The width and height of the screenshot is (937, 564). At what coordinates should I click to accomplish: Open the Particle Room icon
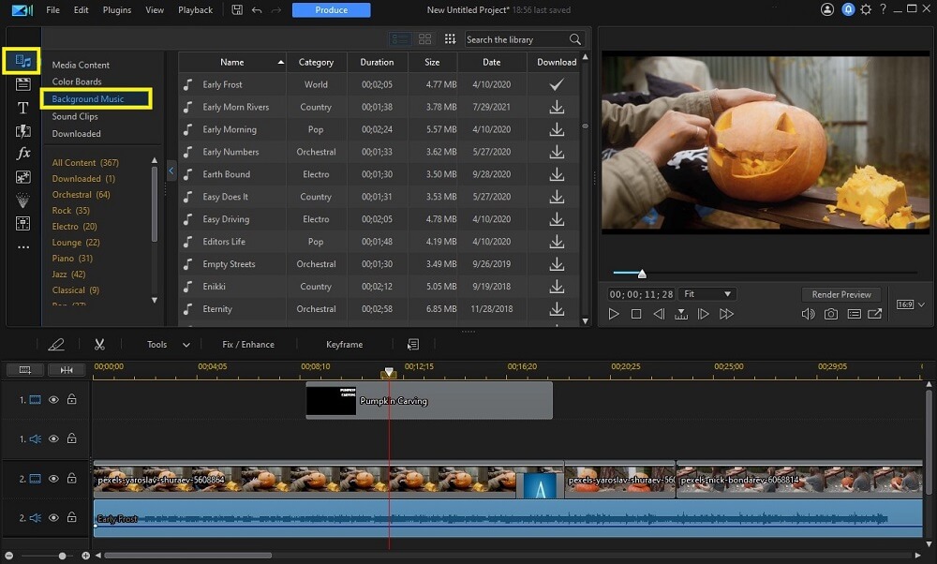click(x=22, y=200)
